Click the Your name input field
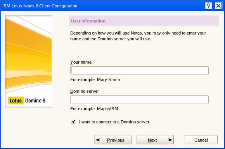The width and height of the screenshot is (225, 149). pyautogui.click(x=139, y=71)
